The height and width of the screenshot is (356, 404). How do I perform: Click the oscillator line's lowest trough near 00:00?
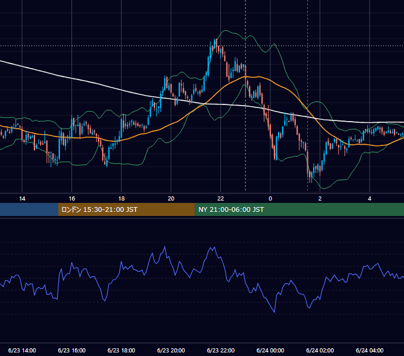(274, 311)
